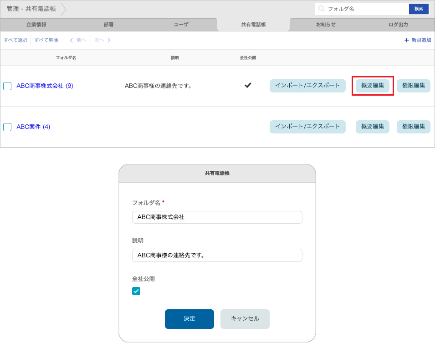Toggle the checkbox for ABC案件 row
435x343 pixels.
7,127
